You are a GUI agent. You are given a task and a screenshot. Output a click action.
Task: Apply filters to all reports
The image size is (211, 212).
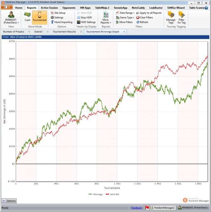(149, 13)
